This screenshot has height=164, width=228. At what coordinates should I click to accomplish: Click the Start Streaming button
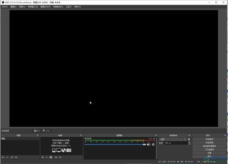click(209, 139)
